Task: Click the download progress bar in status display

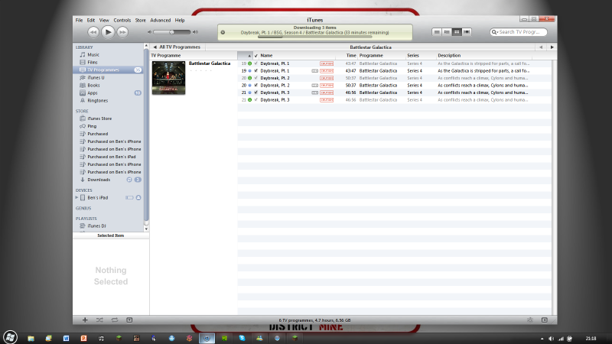Action: pos(314,37)
